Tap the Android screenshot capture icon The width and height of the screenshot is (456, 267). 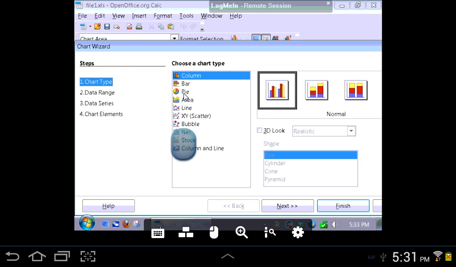(88, 256)
